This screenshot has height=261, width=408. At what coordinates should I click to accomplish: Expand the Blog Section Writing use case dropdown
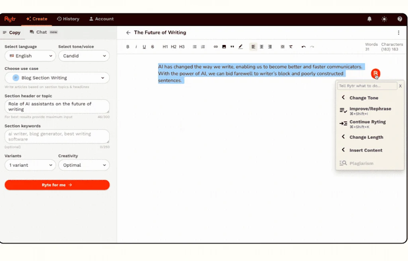tap(57, 78)
